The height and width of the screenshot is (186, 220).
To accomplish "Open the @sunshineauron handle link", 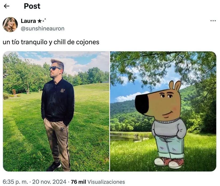I will click(42, 29).
